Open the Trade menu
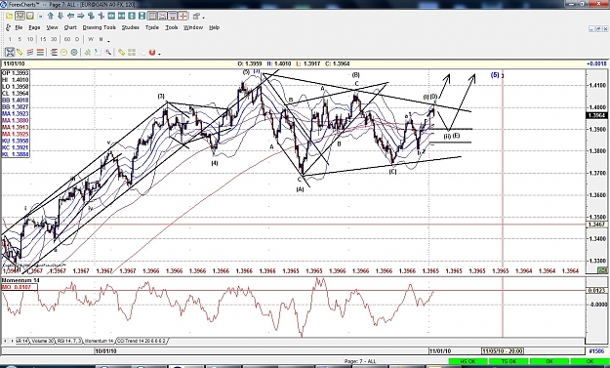The width and height of the screenshot is (610, 368). [x=151, y=27]
